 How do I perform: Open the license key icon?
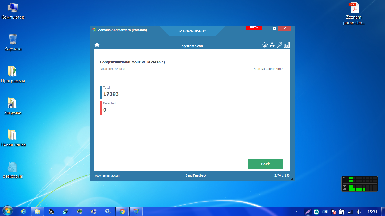tap(279, 45)
